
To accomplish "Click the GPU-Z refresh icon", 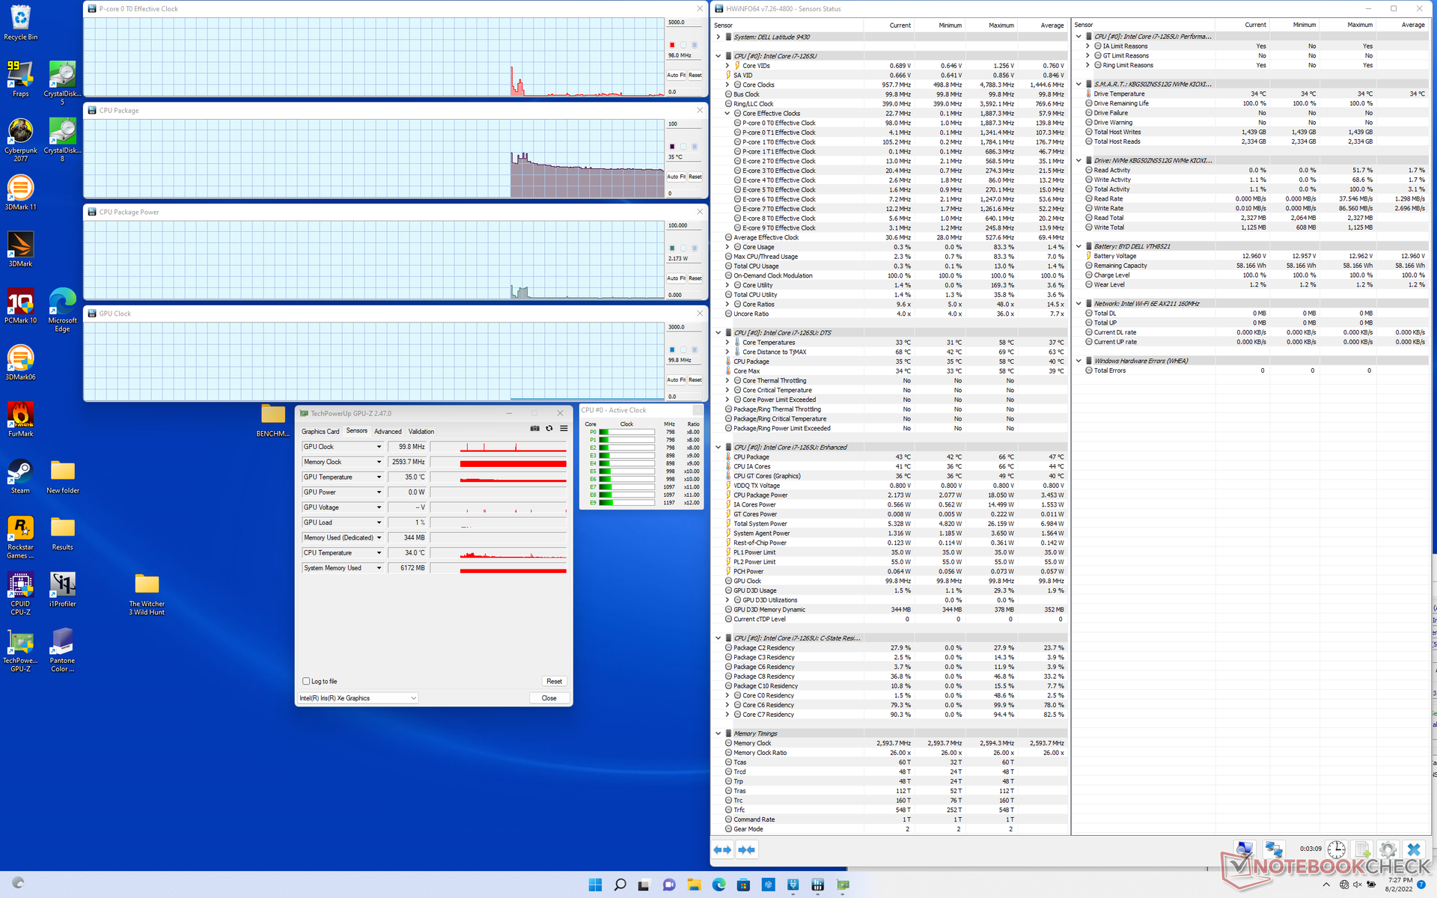I will [x=549, y=429].
